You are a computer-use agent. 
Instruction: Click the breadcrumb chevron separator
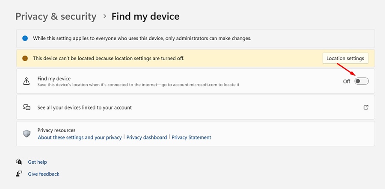pyautogui.click(x=104, y=17)
